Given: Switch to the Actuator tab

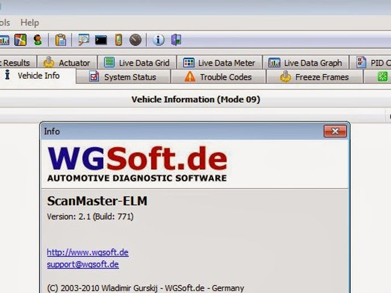Looking at the screenshot, I should tap(67, 62).
